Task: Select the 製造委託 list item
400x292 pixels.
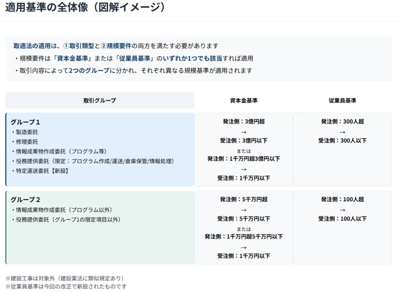Action: coord(27,132)
